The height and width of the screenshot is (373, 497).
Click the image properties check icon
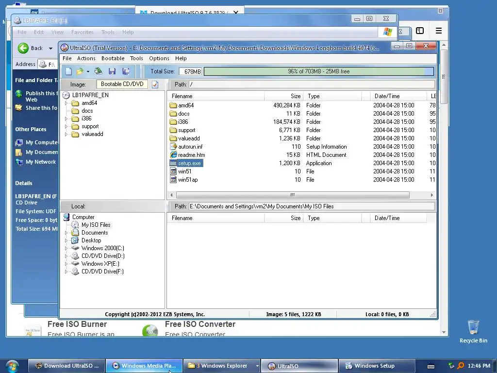(155, 85)
